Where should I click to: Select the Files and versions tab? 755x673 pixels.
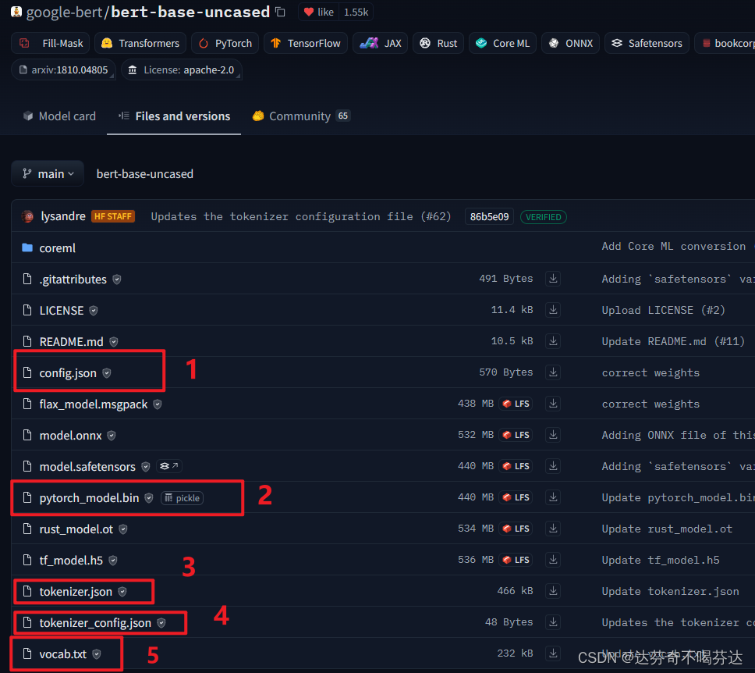[174, 116]
